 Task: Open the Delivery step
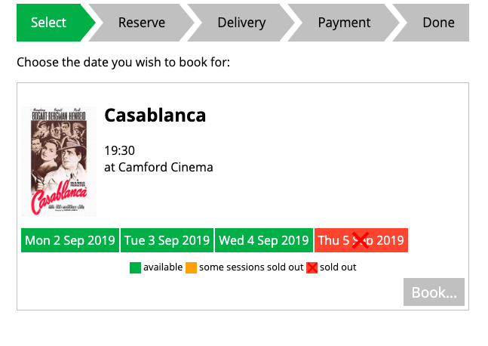[241, 23]
